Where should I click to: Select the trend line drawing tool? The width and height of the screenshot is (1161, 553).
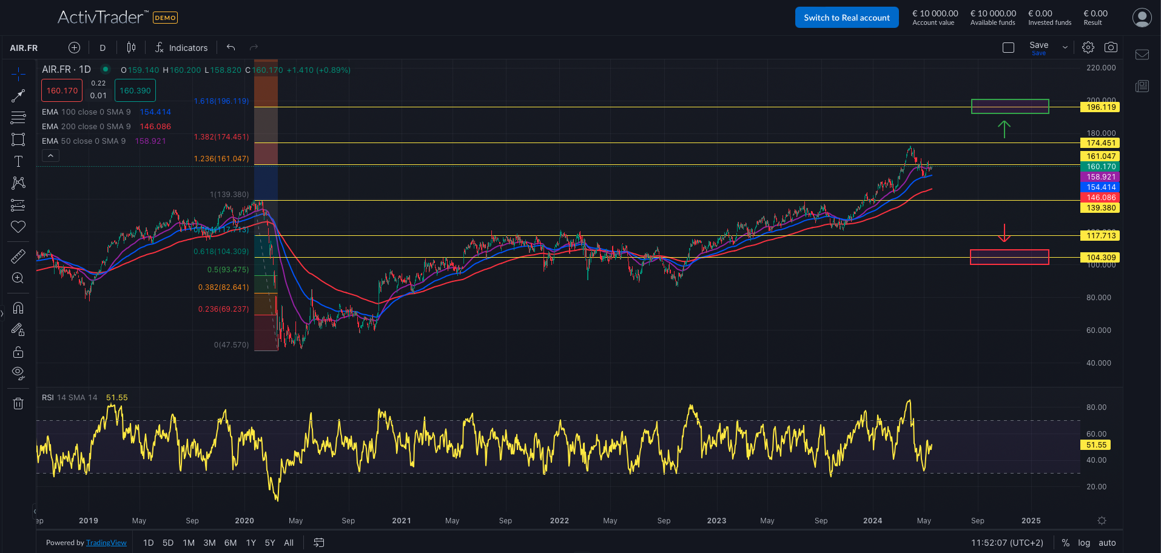(18, 96)
